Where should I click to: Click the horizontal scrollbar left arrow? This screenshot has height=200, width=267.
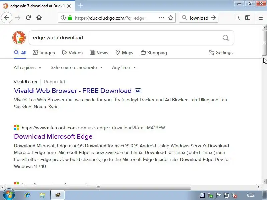(3, 187)
